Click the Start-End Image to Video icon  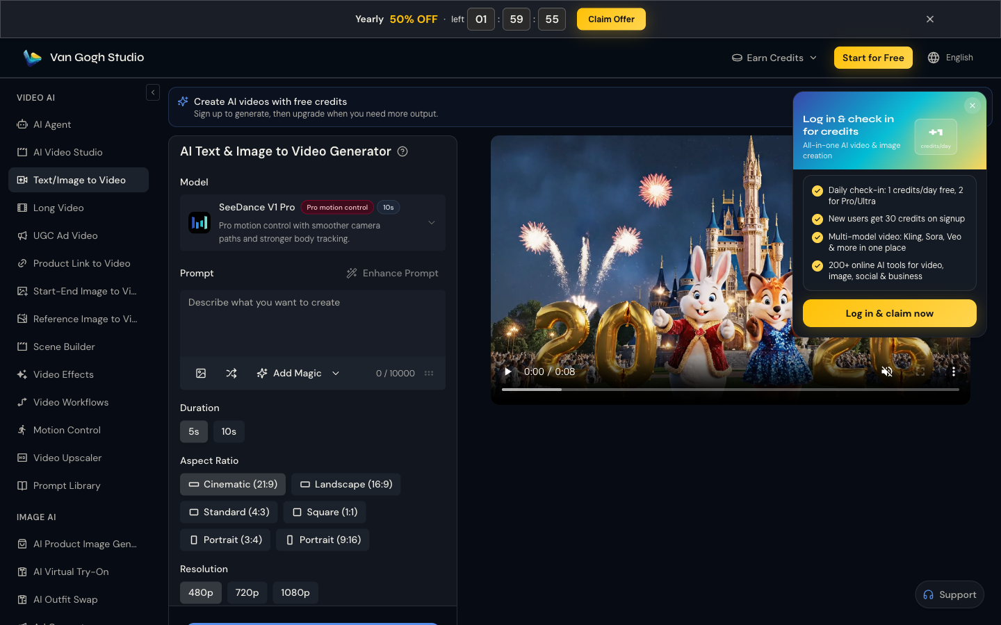click(x=22, y=291)
